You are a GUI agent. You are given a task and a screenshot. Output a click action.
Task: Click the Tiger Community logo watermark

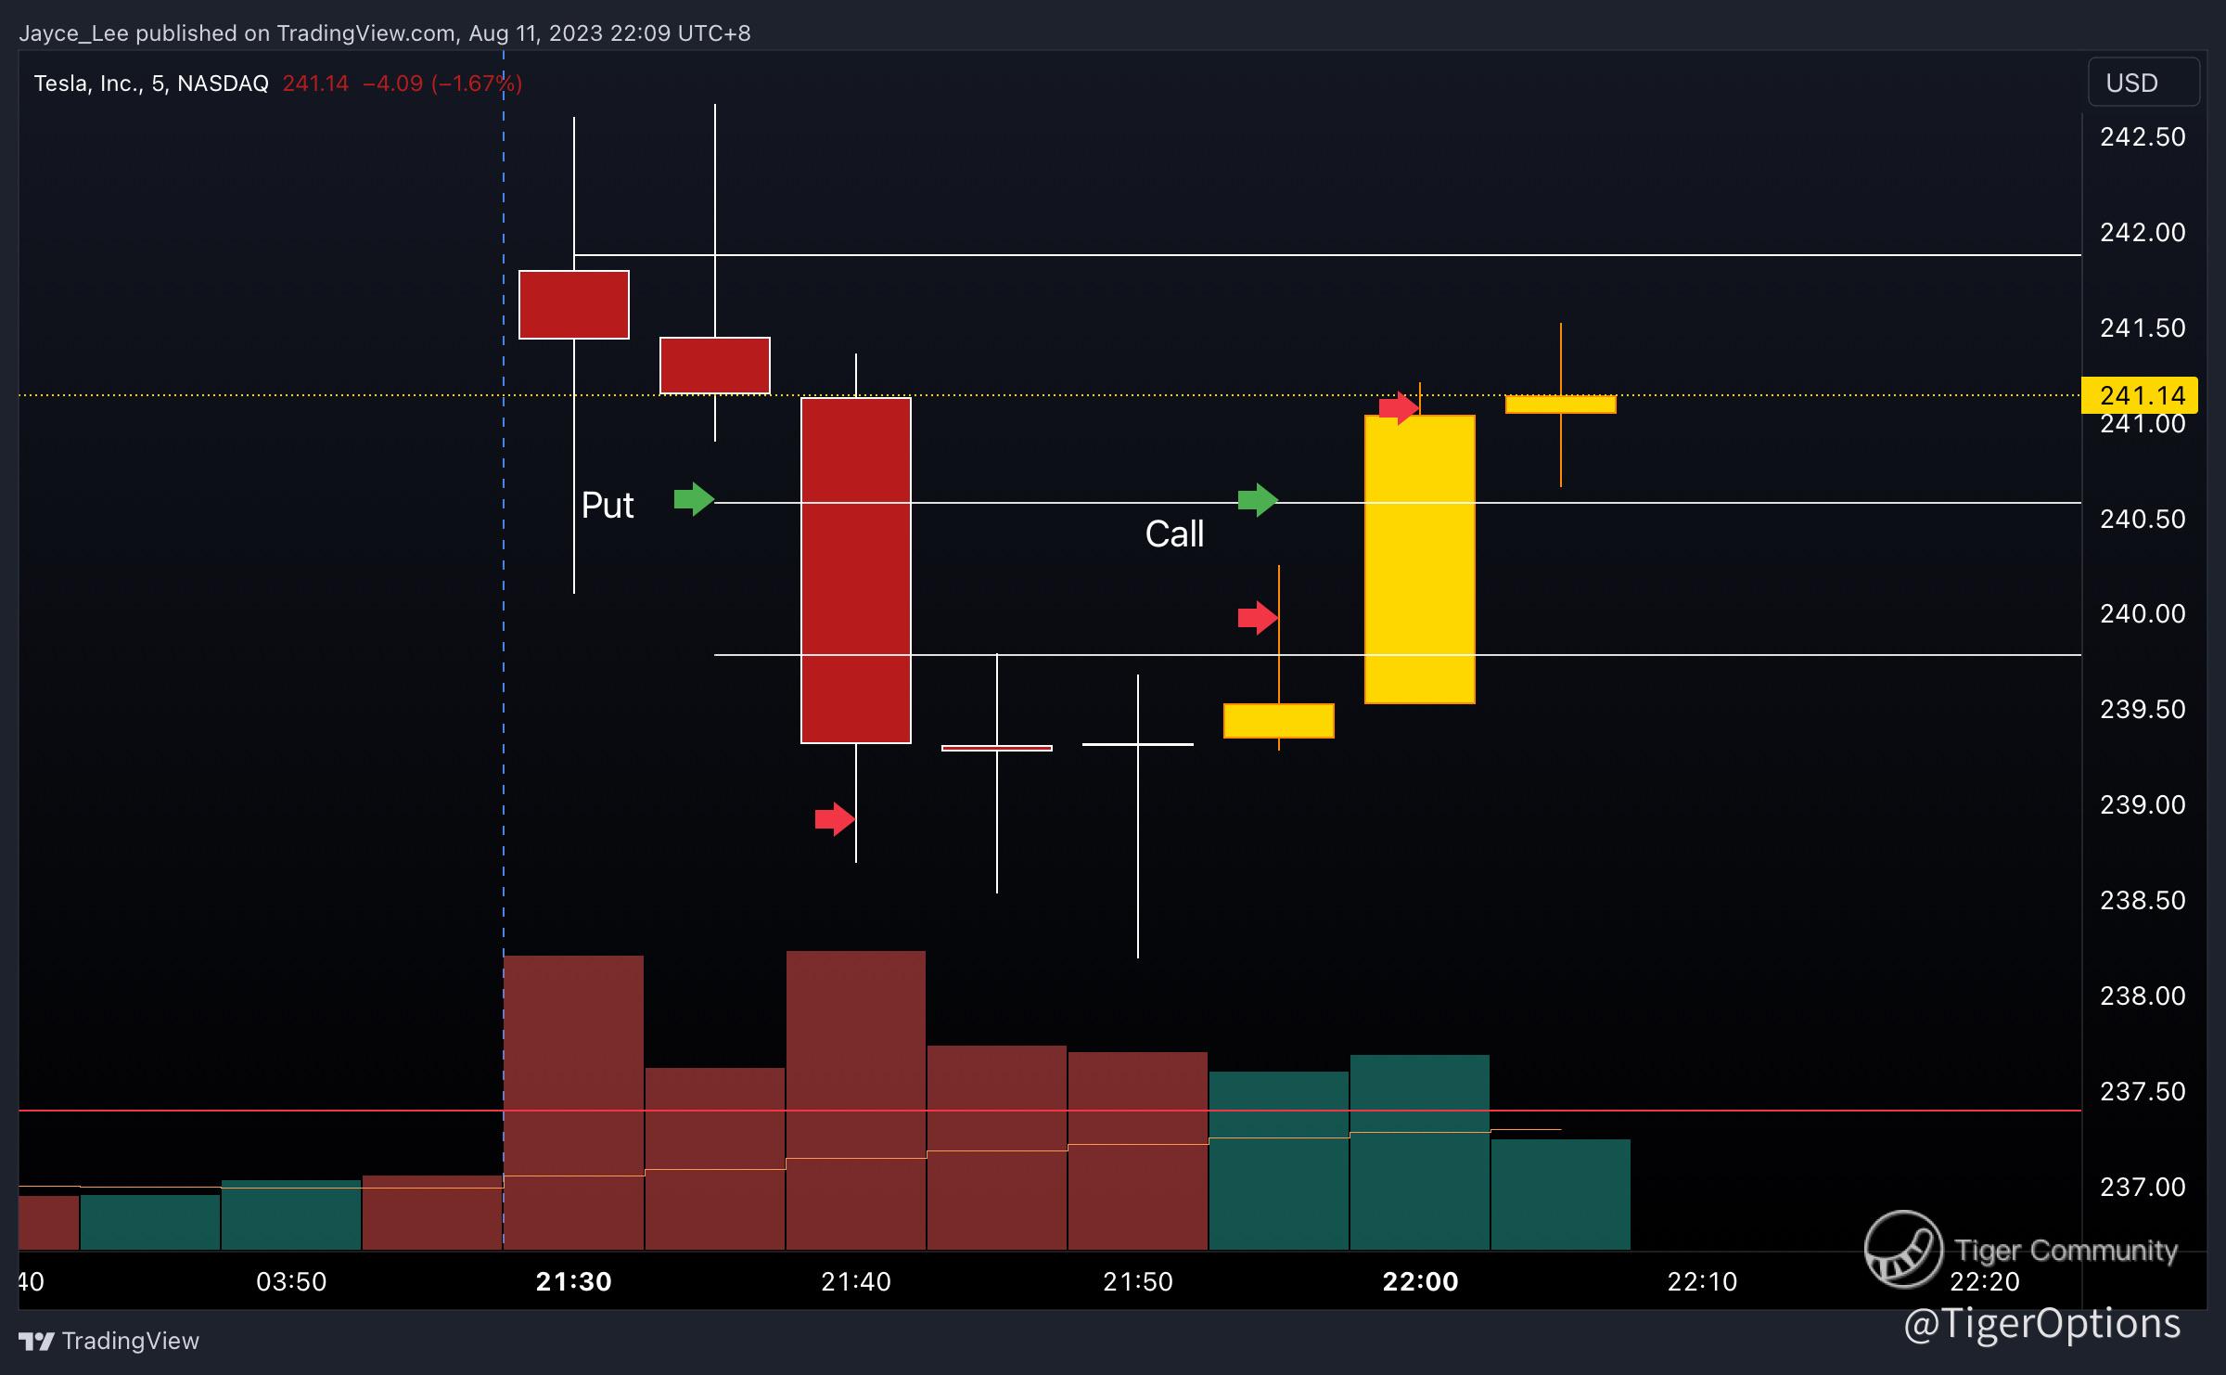(1903, 1250)
